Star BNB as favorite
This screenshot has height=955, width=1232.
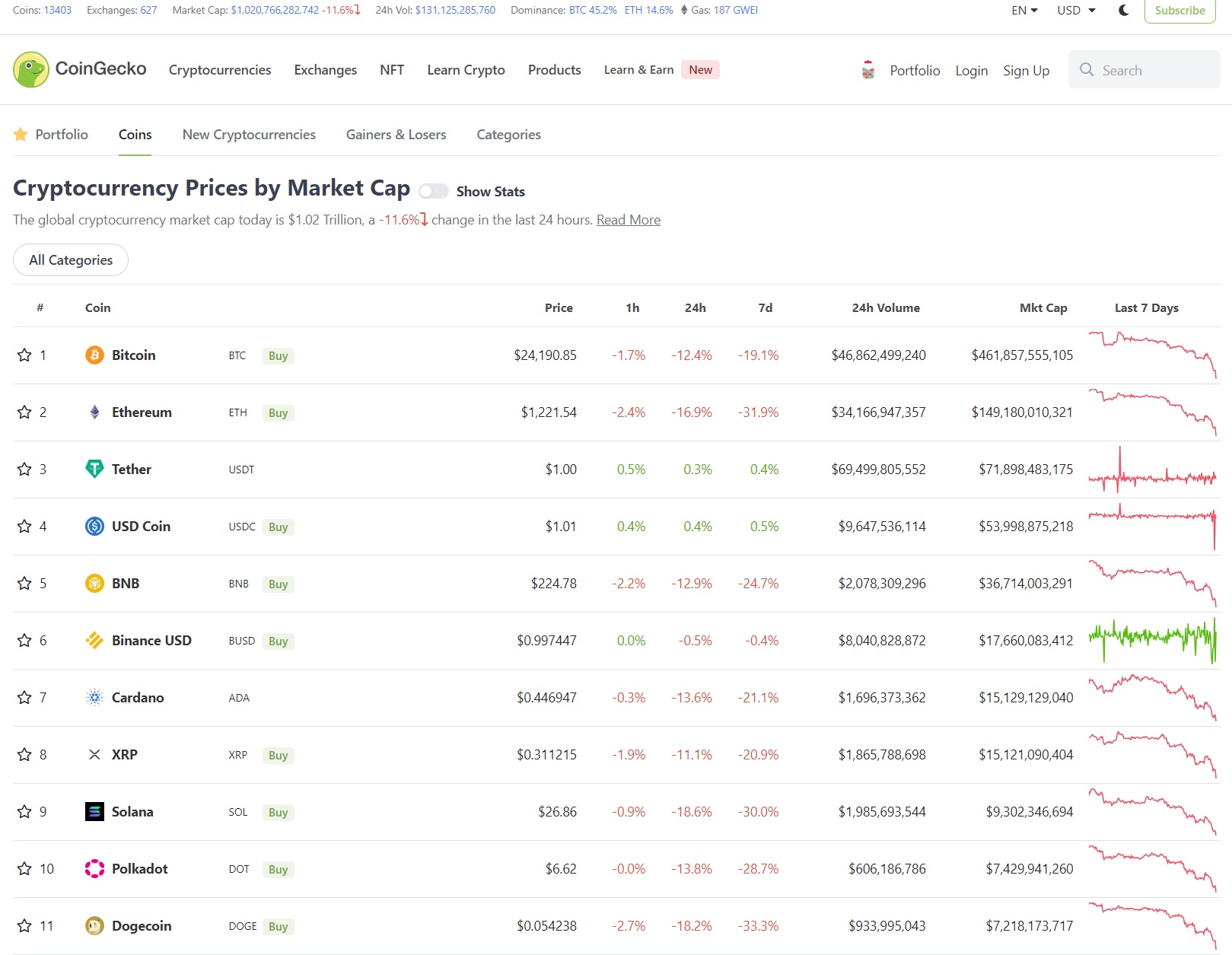coord(24,584)
